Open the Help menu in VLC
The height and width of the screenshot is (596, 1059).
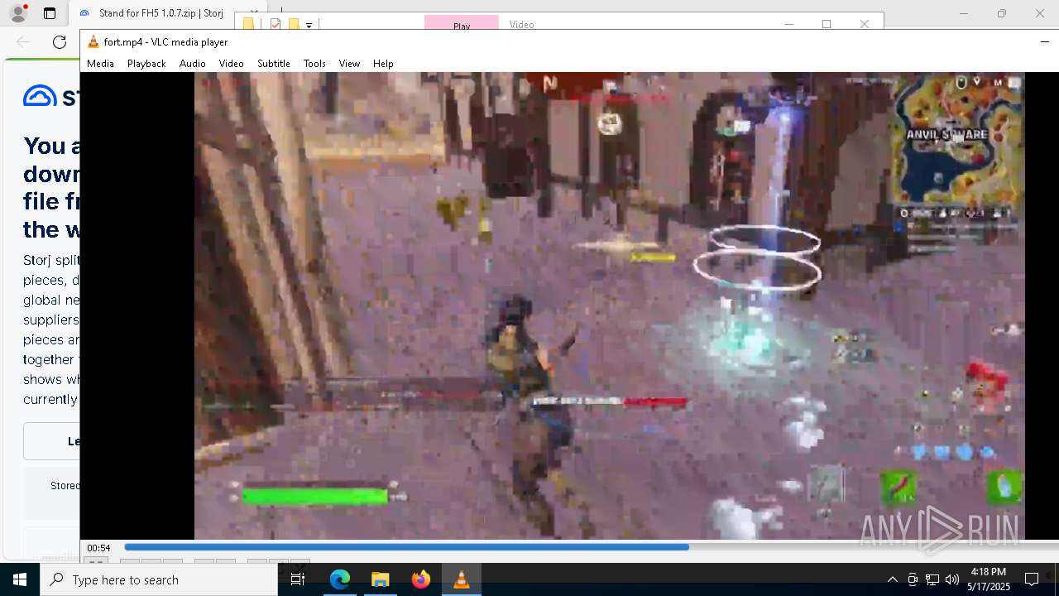tap(383, 64)
